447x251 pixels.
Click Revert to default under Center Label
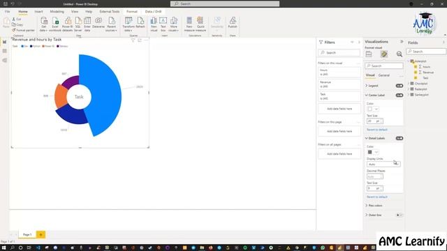[x=377, y=130]
